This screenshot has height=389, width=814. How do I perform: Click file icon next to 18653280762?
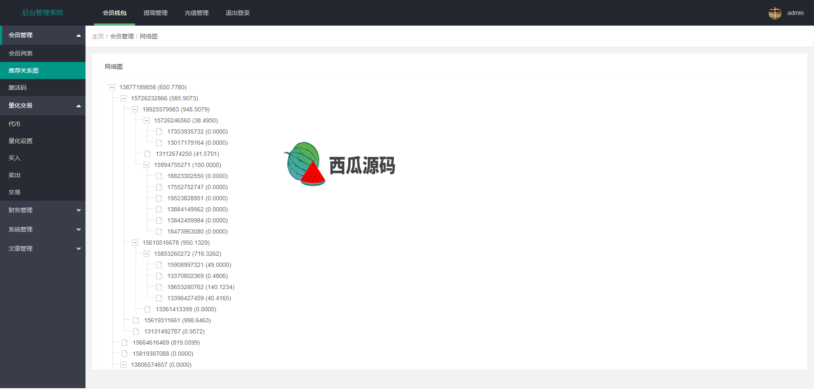pos(159,287)
